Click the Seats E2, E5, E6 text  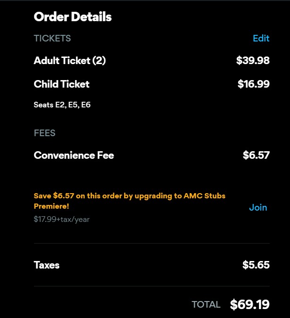[x=62, y=105]
